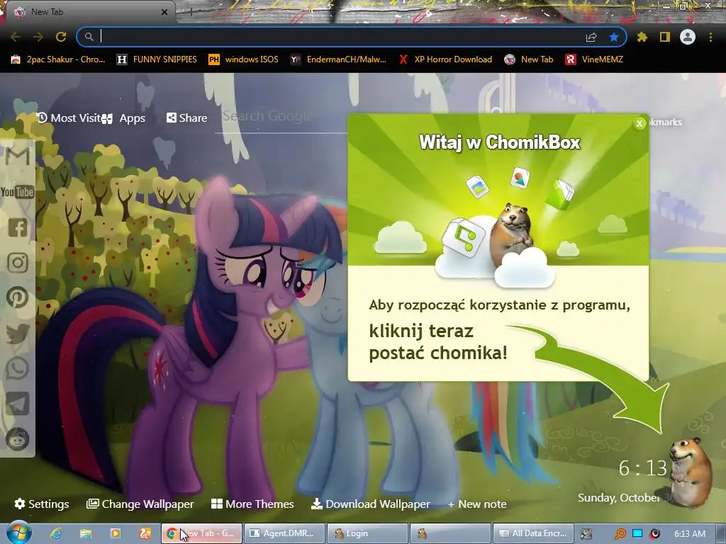
Task: Switch to Login taskbar window
Action: pos(367,533)
